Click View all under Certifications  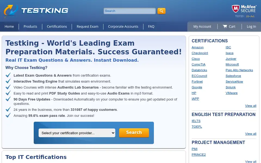tap(250, 106)
